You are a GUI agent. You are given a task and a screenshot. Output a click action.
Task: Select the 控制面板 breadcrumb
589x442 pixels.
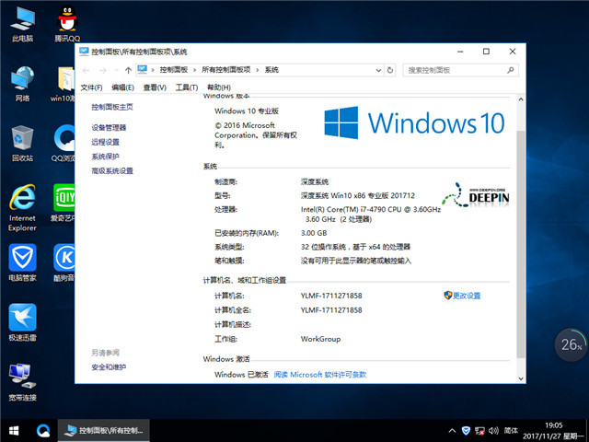pos(174,70)
